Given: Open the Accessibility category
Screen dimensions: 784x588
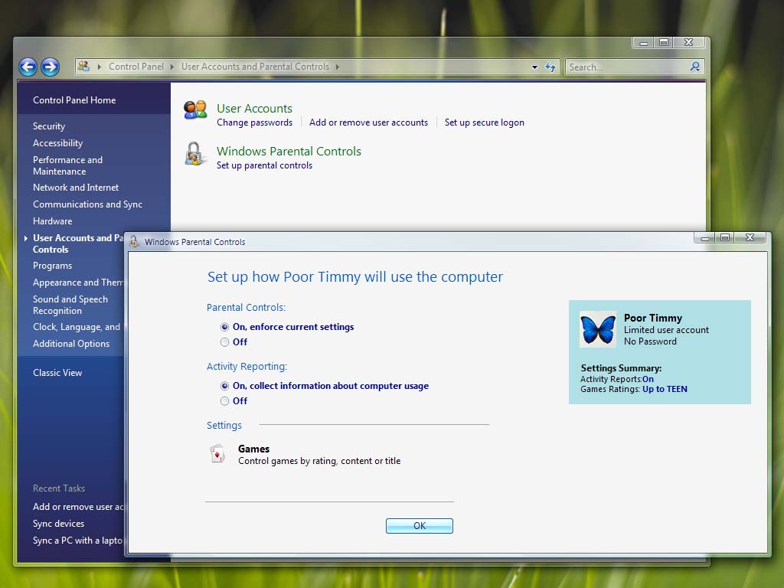Looking at the screenshot, I should coord(58,143).
